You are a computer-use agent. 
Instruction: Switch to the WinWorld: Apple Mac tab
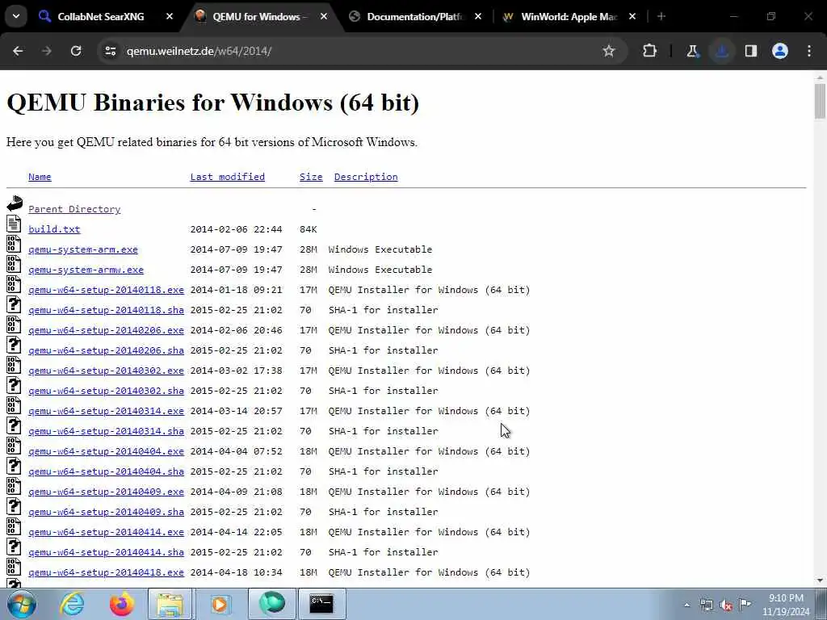pos(569,17)
